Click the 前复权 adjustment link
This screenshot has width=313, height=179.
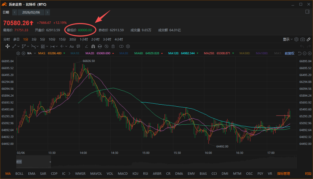[x=289, y=53]
